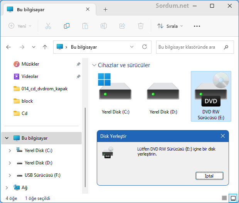The image size is (239, 203).
Task: Select the DVD RW Sürücüsü (E:) drive
Action: coord(211,96)
